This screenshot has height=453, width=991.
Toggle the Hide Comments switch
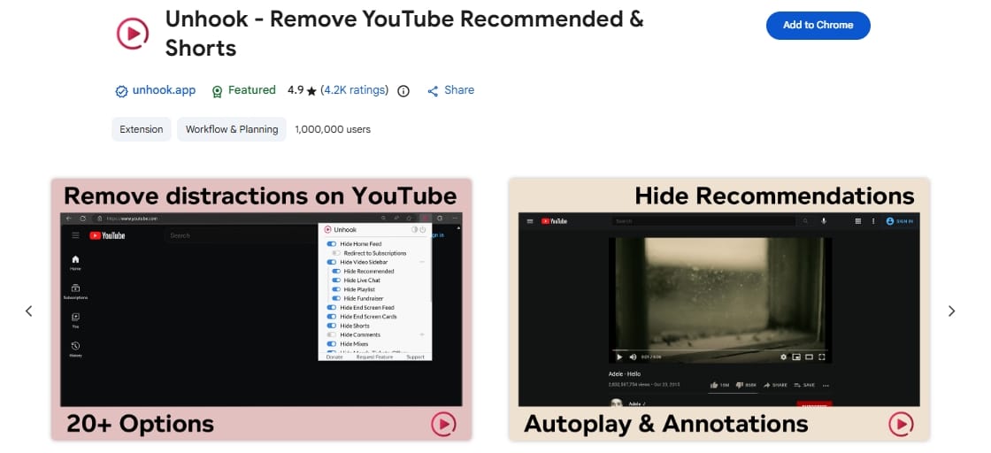coord(332,334)
